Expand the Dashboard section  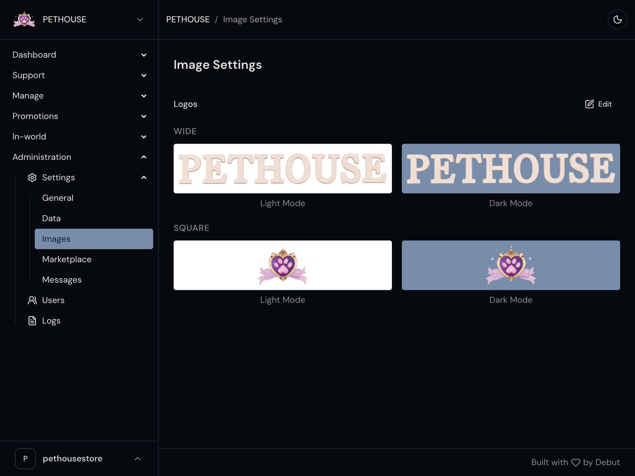point(144,55)
